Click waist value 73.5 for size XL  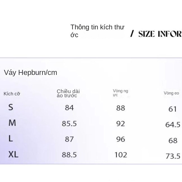pyautogui.click(x=173, y=156)
